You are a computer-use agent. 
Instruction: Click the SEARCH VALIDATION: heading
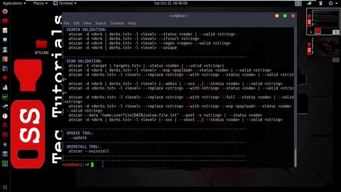point(86,30)
